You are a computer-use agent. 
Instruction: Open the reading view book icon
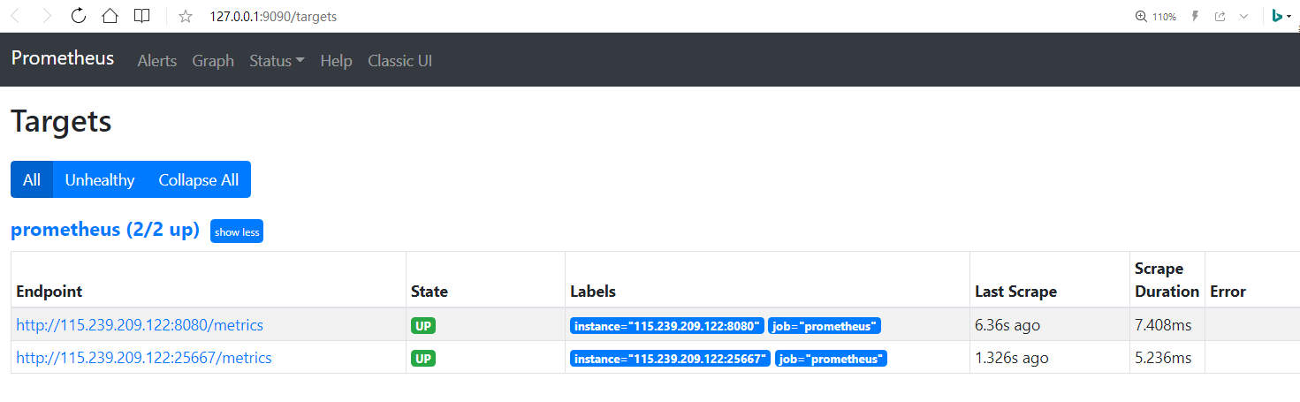click(x=141, y=16)
